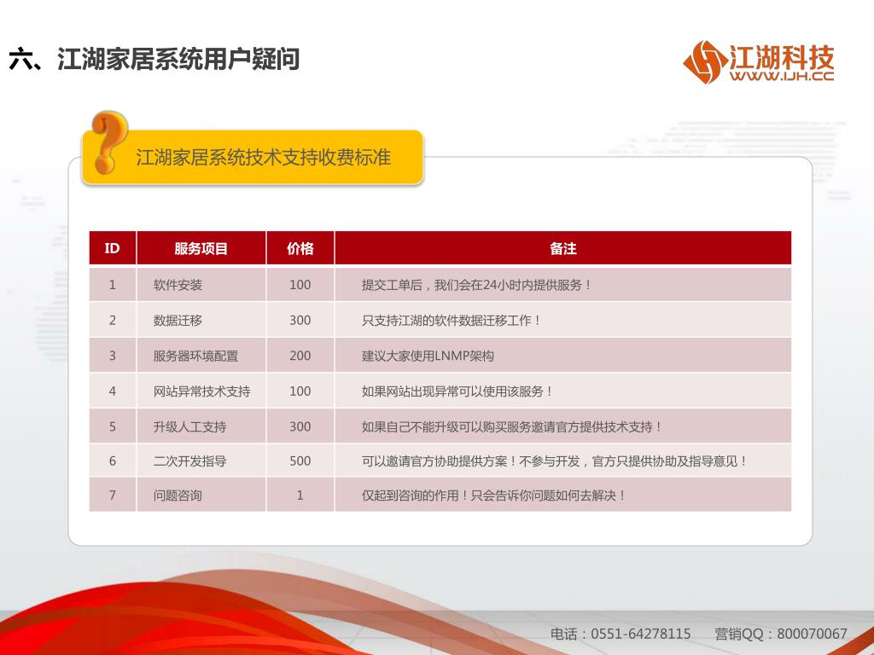Click ID cell 5 in the table
Image resolution: width=874 pixels, height=655 pixels.
pos(112,427)
